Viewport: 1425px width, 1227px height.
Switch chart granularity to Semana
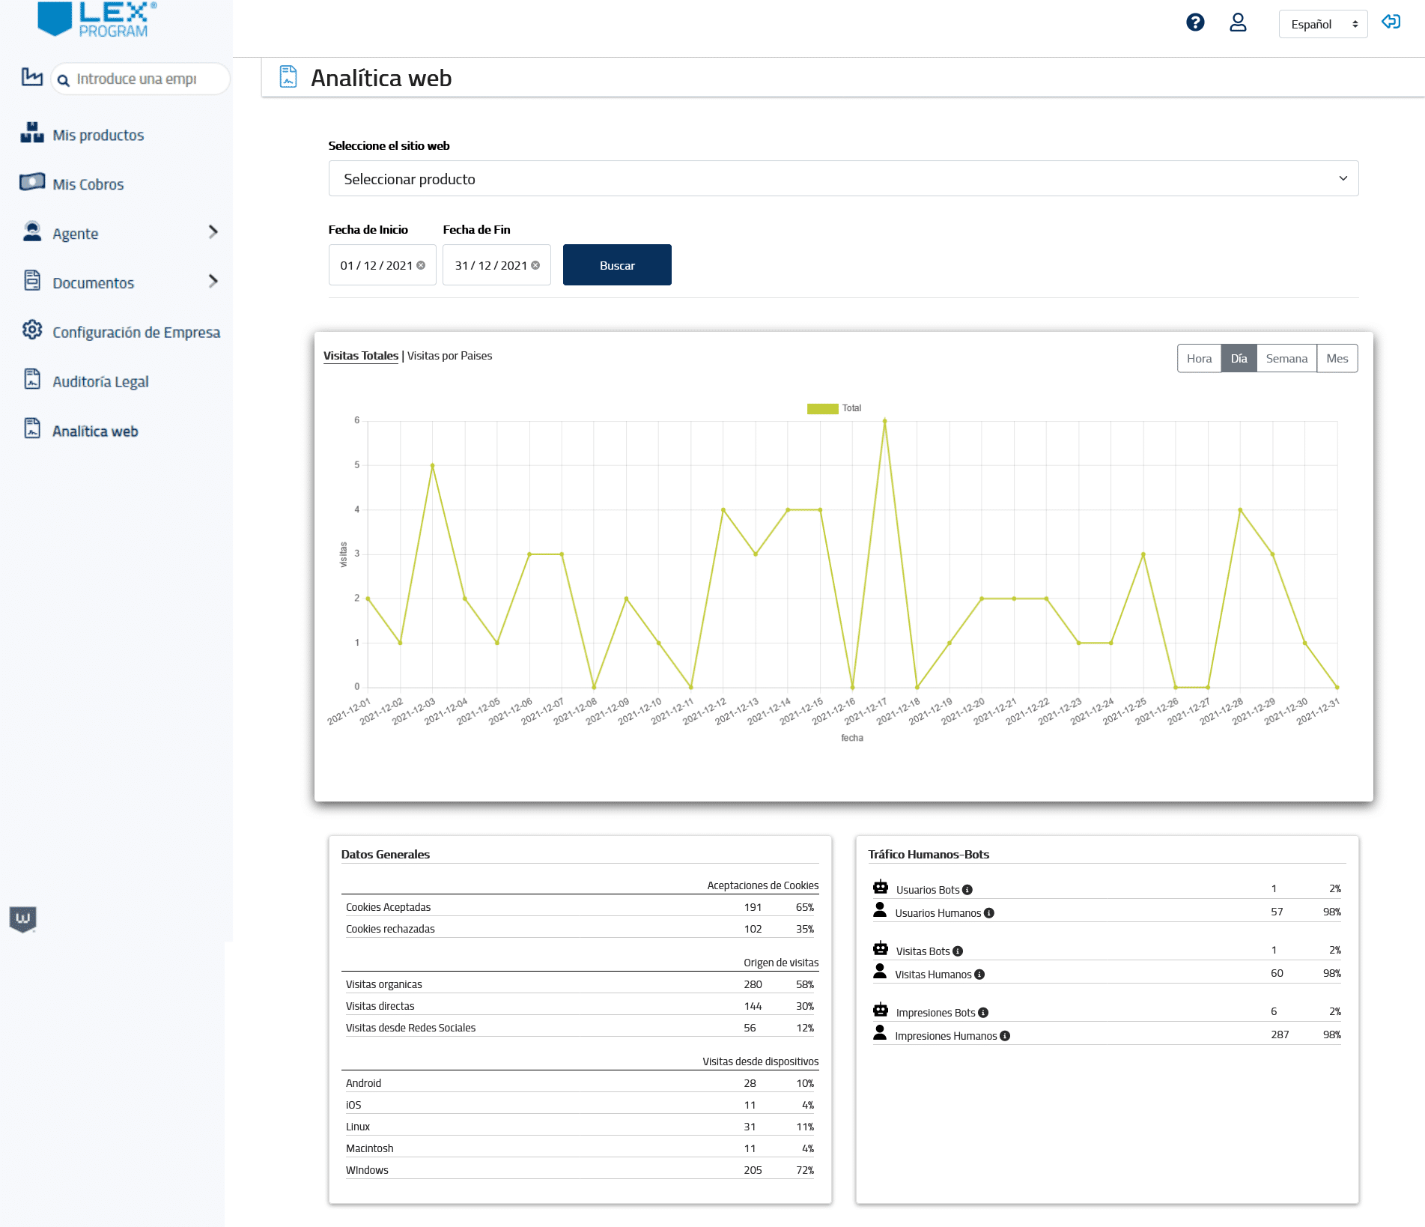click(x=1286, y=359)
